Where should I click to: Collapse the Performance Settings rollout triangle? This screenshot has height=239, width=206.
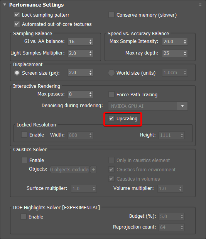coord(5,5)
